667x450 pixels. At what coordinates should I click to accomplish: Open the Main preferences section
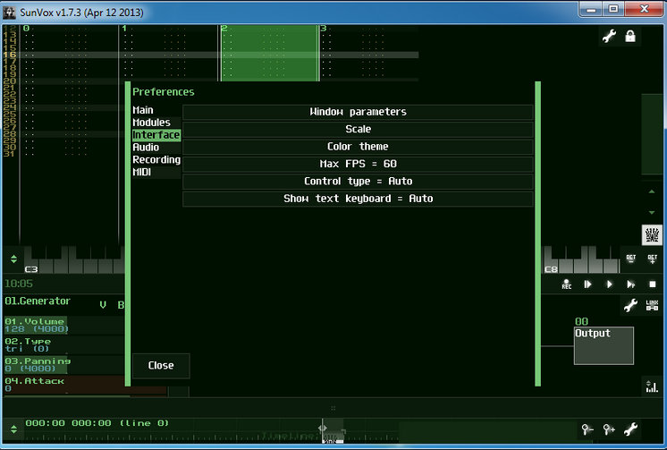[x=143, y=110]
